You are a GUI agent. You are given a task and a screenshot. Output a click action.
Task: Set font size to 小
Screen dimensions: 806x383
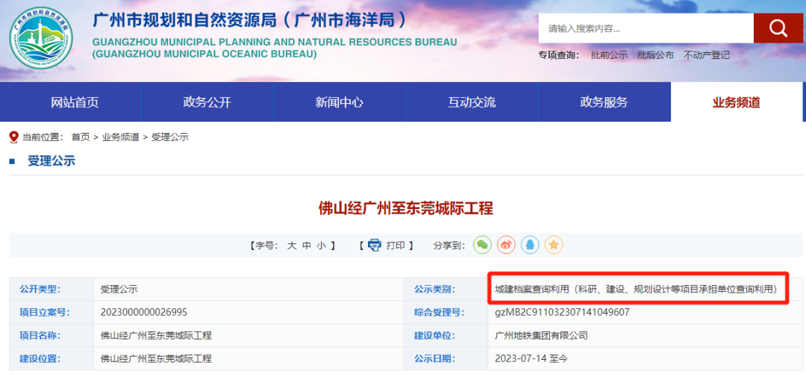[x=321, y=246]
